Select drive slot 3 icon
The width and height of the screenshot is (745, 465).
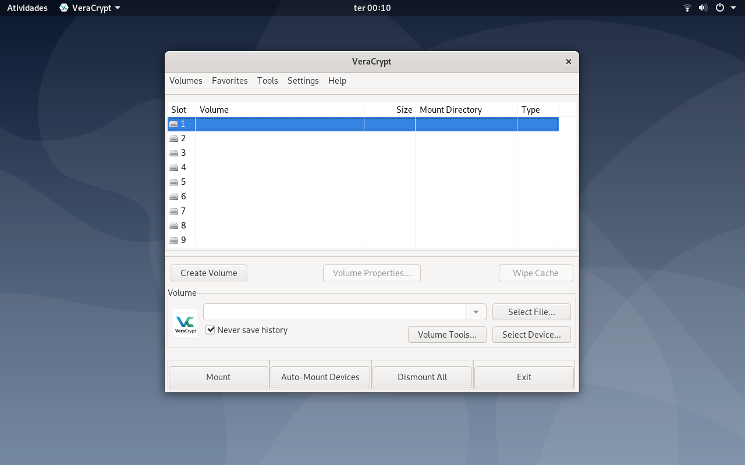point(173,153)
